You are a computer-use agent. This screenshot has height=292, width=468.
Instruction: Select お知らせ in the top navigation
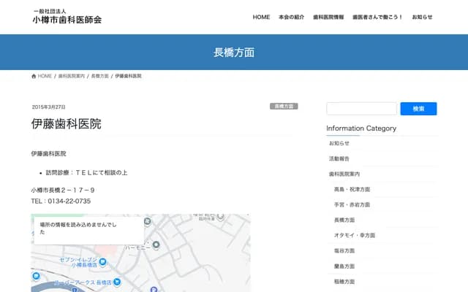[422, 17]
